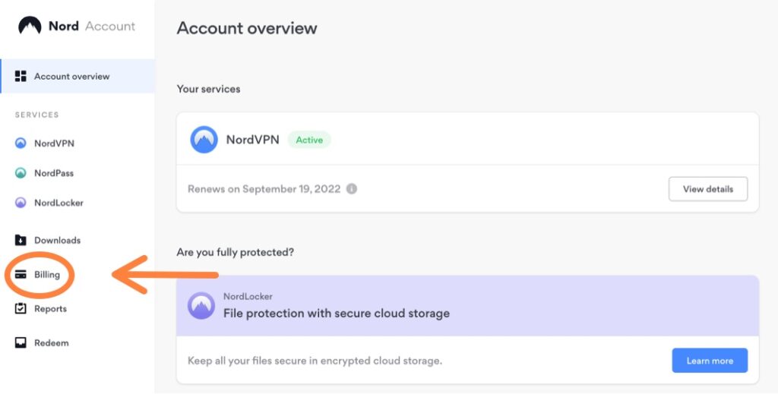Click 'File protection with secure cloud storage'
This screenshot has width=778, height=394.
tap(337, 314)
